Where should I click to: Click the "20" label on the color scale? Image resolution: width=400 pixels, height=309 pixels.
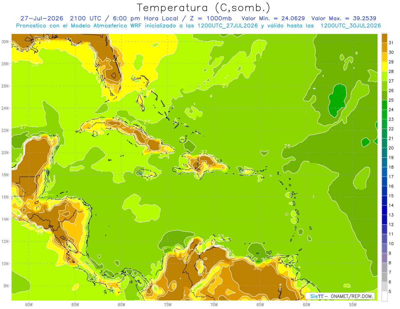click(391, 148)
